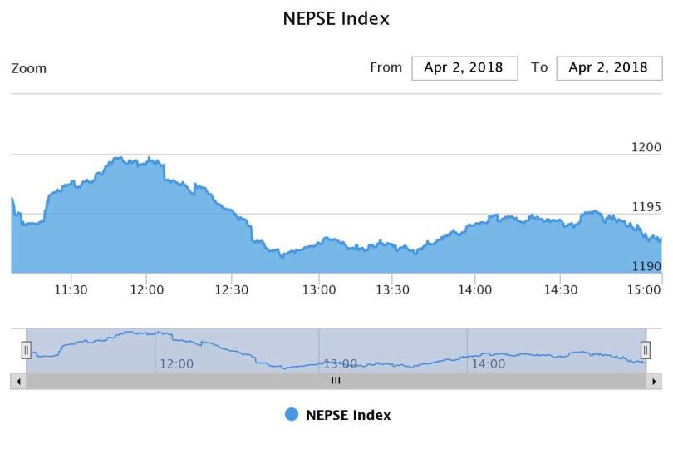Click the 13:00 label in the navigator
The height and width of the screenshot is (449, 673).
tap(340, 363)
